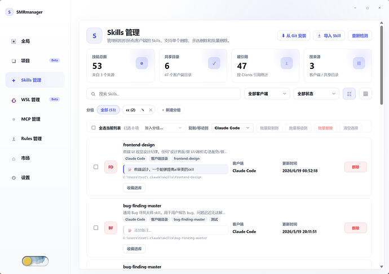Switch to grid view layout
The image size is (389, 274).
tap(365, 94)
